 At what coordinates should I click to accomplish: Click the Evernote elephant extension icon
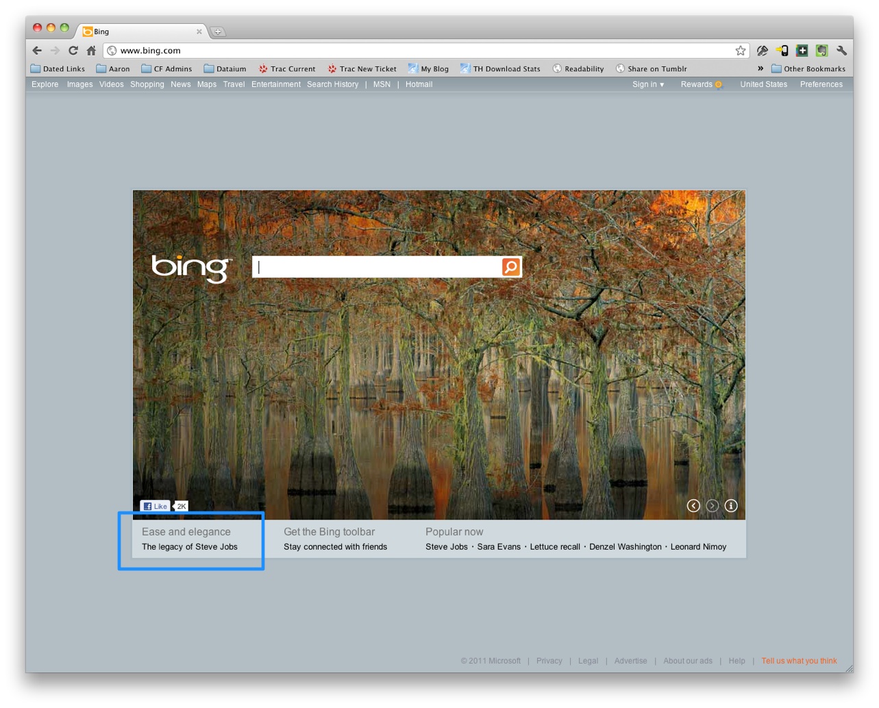[821, 51]
